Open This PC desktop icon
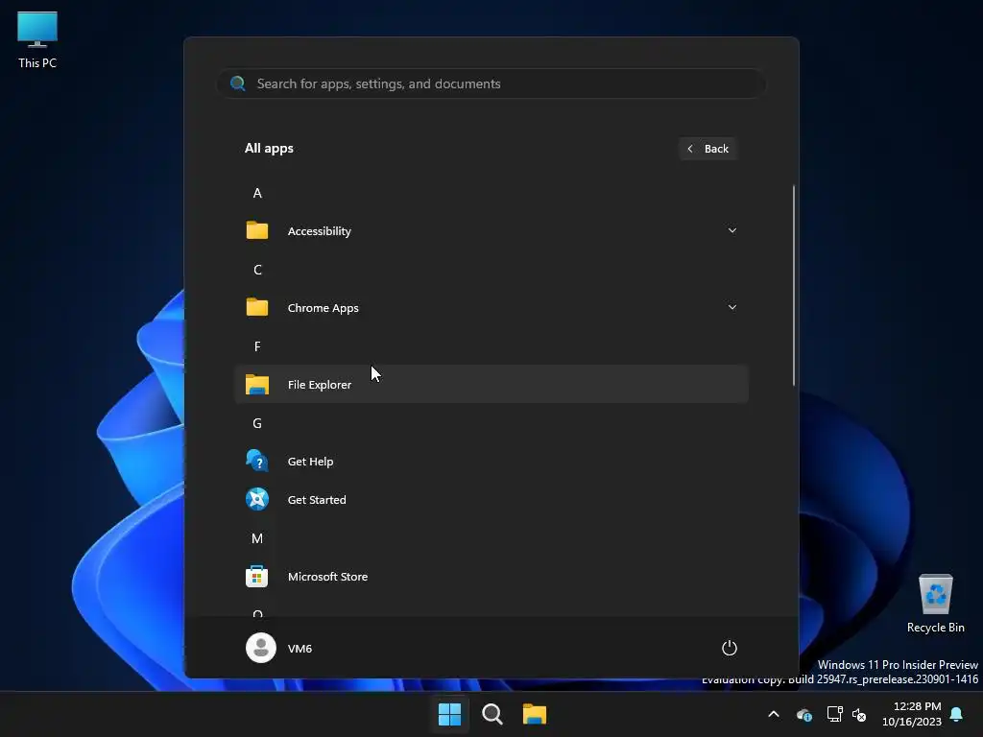 click(37, 40)
